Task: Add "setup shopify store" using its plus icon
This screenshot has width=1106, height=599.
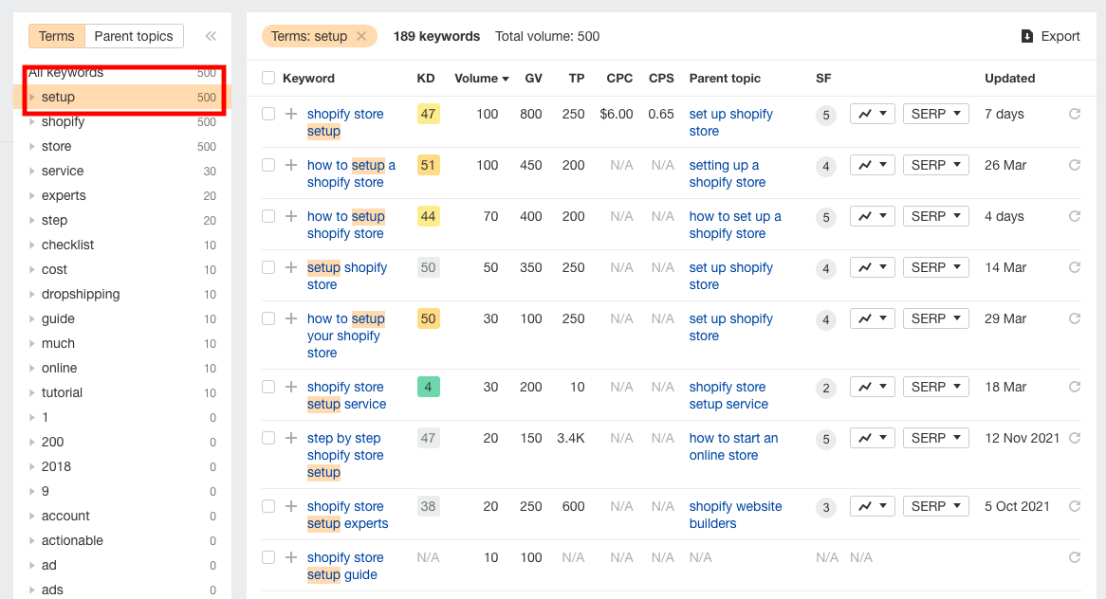Action: tap(290, 266)
